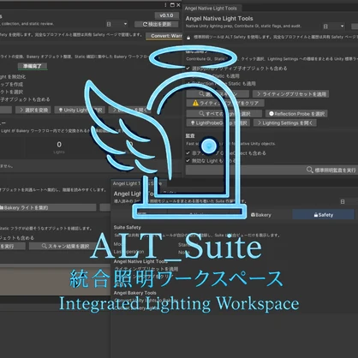Click the Angel Bakery Tools heading in the Suite window
Image resolution: width=358 pixels, height=358 pixels.
pos(135,293)
